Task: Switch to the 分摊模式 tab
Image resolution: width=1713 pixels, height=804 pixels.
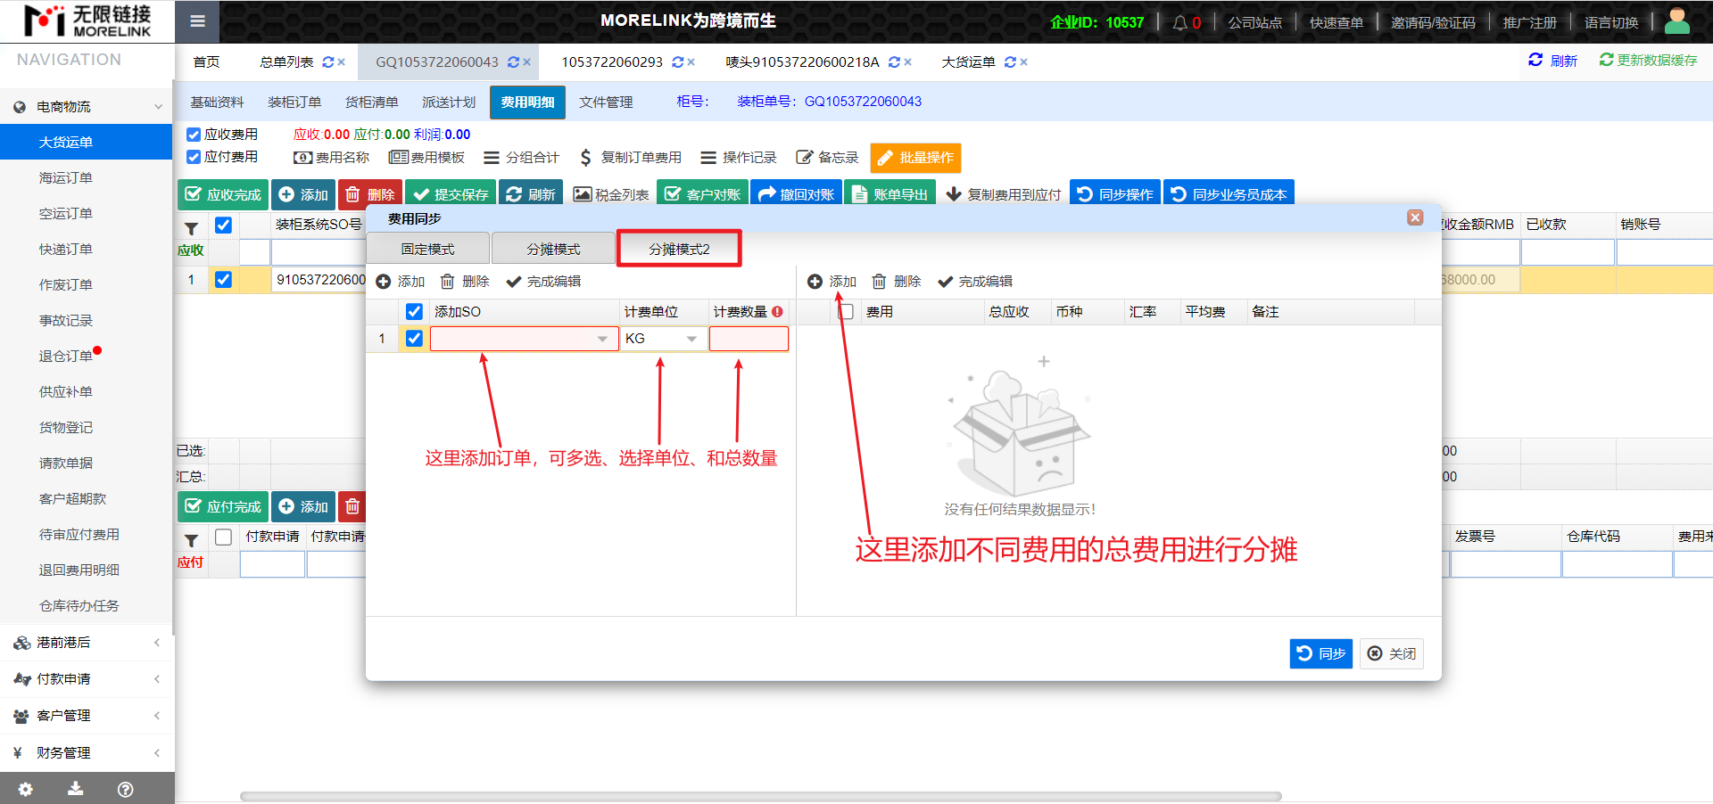Action: point(553,249)
